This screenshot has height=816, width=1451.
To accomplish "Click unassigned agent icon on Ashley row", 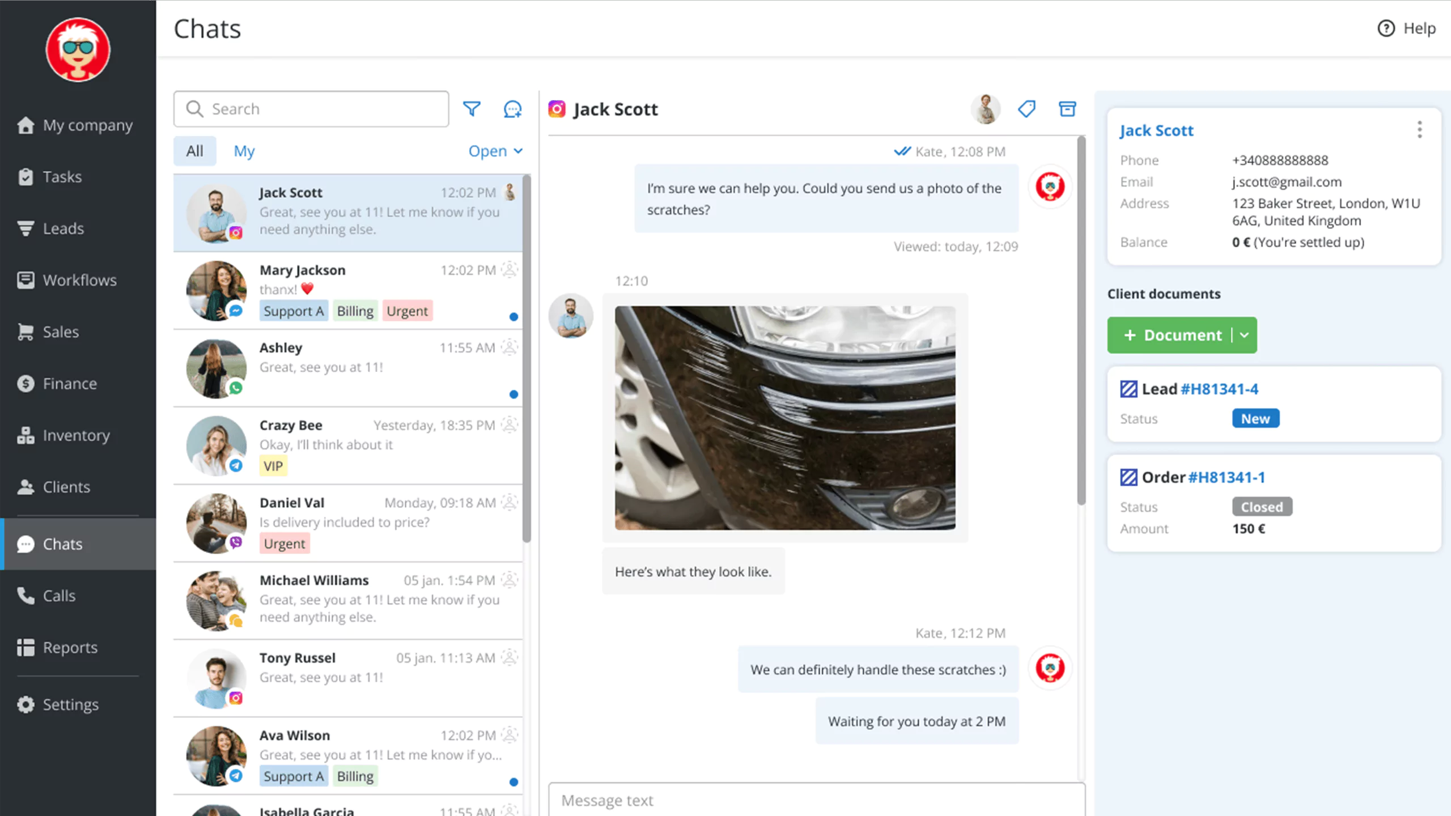I will click(x=510, y=347).
